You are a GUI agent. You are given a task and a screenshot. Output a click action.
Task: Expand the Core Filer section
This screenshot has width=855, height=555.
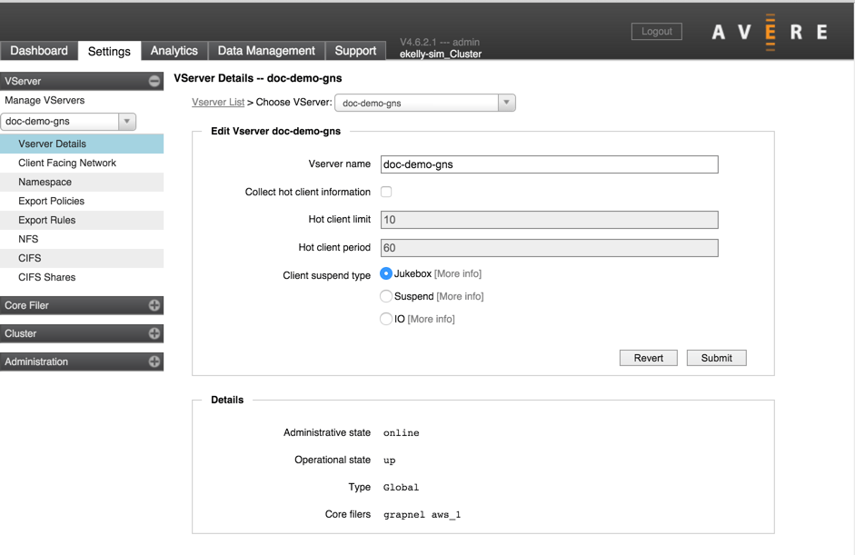153,305
